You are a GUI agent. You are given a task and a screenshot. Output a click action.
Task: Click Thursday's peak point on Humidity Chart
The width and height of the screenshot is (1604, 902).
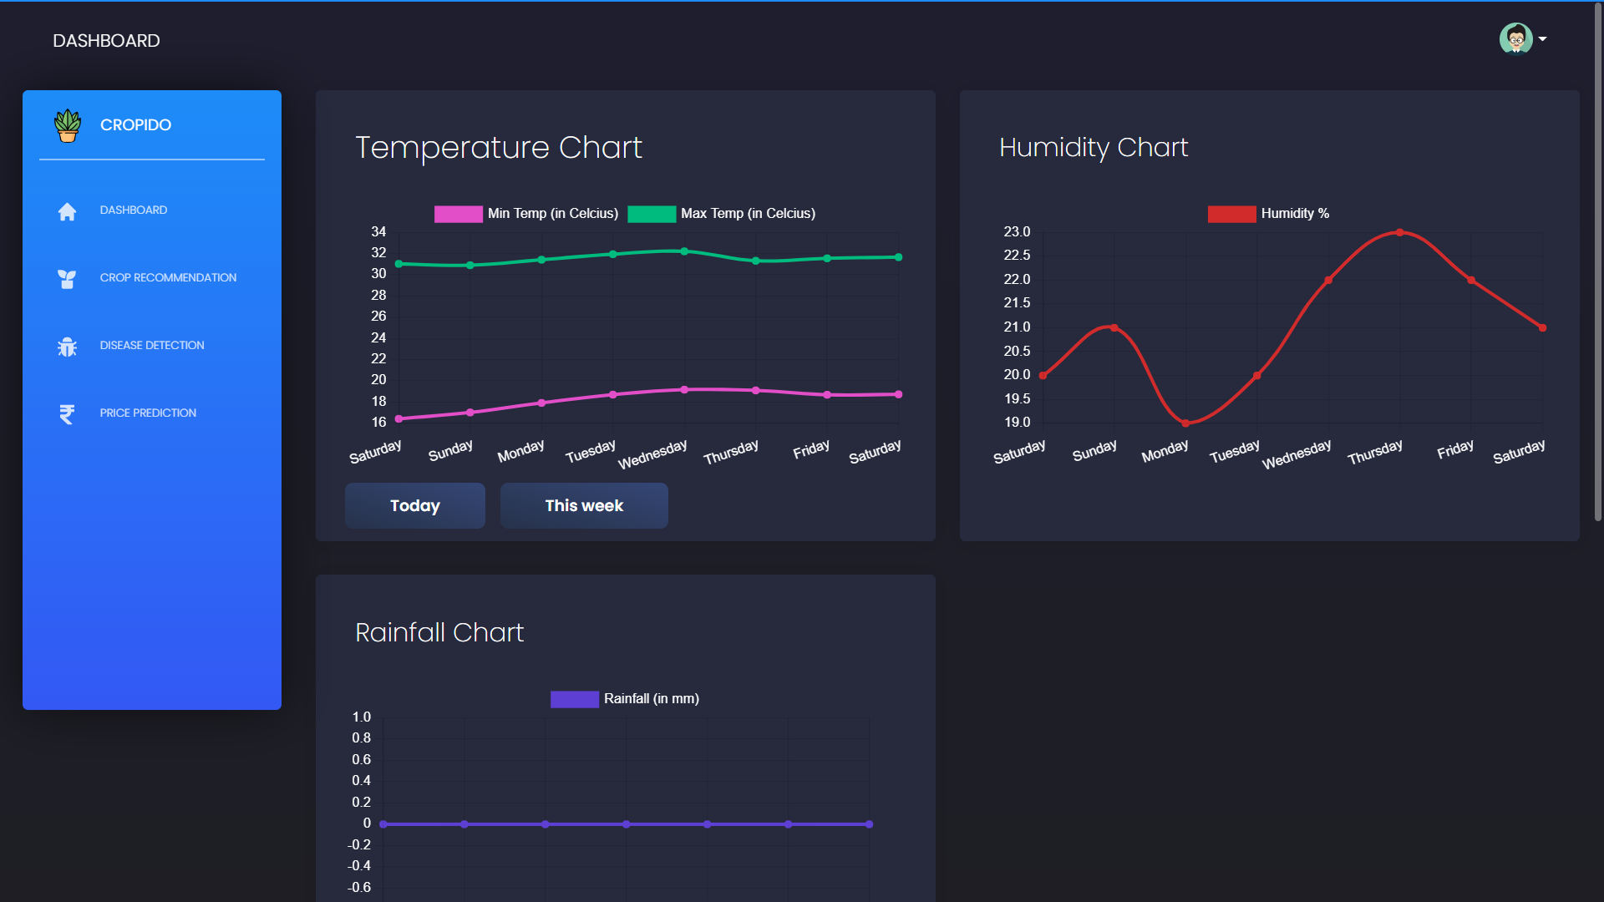[x=1400, y=233]
